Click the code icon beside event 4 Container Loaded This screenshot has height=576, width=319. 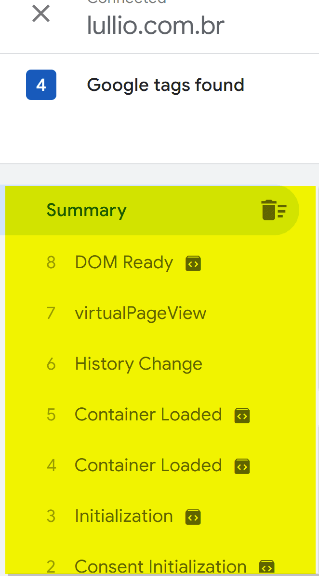click(x=242, y=466)
